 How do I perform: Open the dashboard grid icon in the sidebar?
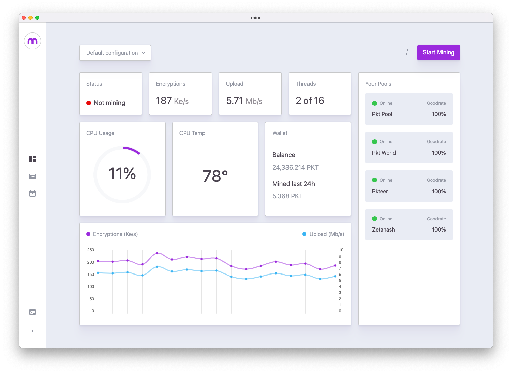[33, 159]
